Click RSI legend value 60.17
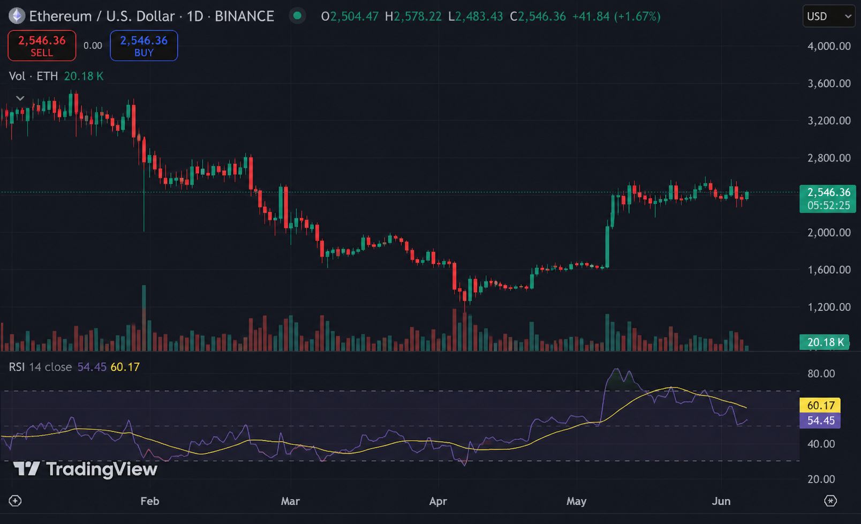The width and height of the screenshot is (861, 524). tap(125, 367)
